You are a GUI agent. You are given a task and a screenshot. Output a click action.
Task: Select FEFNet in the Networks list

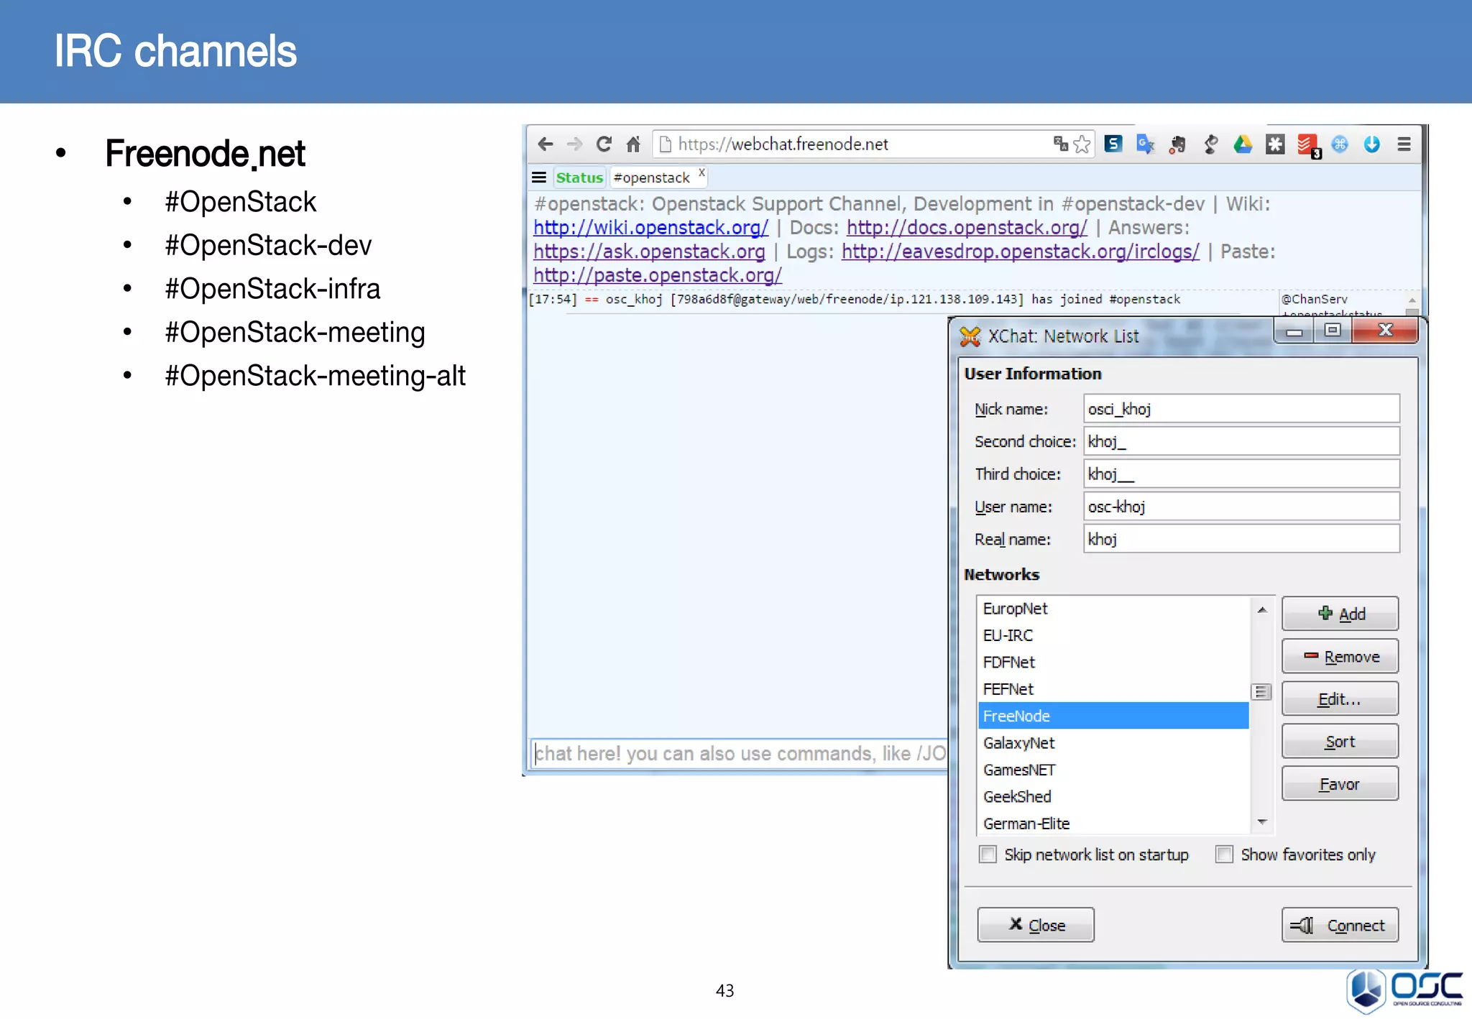[x=1113, y=689]
